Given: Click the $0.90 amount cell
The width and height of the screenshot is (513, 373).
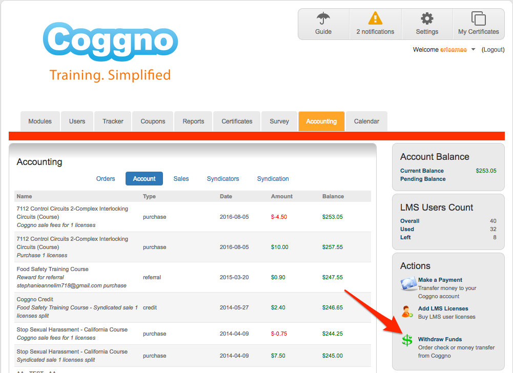Looking at the screenshot, I should (278, 278).
